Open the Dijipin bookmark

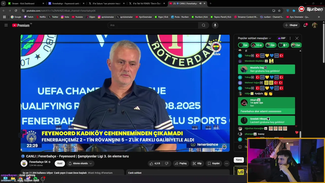[x=91, y=17]
